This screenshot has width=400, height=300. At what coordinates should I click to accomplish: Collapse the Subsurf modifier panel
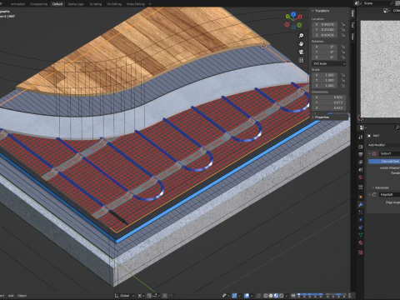click(369, 153)
